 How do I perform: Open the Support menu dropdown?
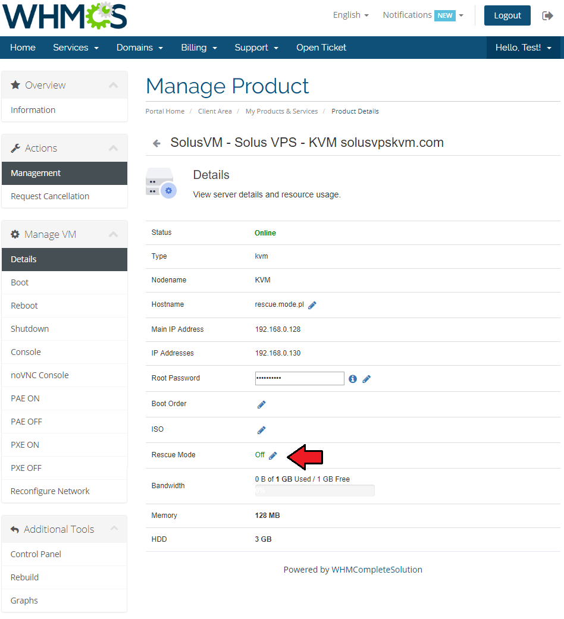(256, 48)
